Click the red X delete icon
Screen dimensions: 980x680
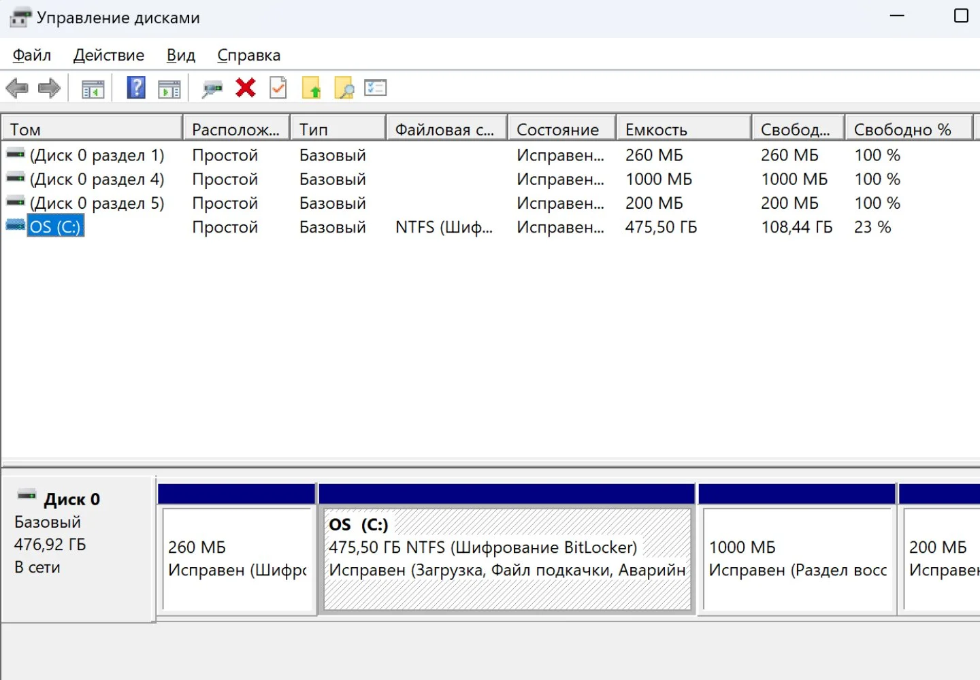coord(245,88)
